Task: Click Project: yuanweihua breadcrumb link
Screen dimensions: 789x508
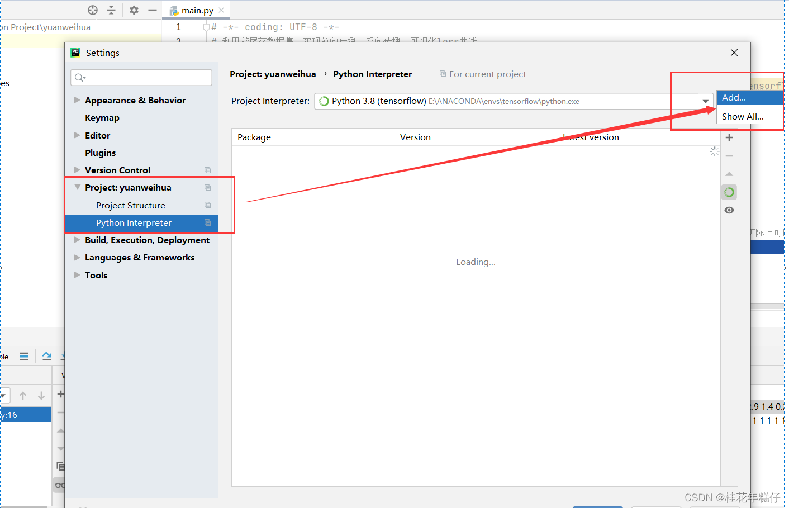Action: (273, 74)
